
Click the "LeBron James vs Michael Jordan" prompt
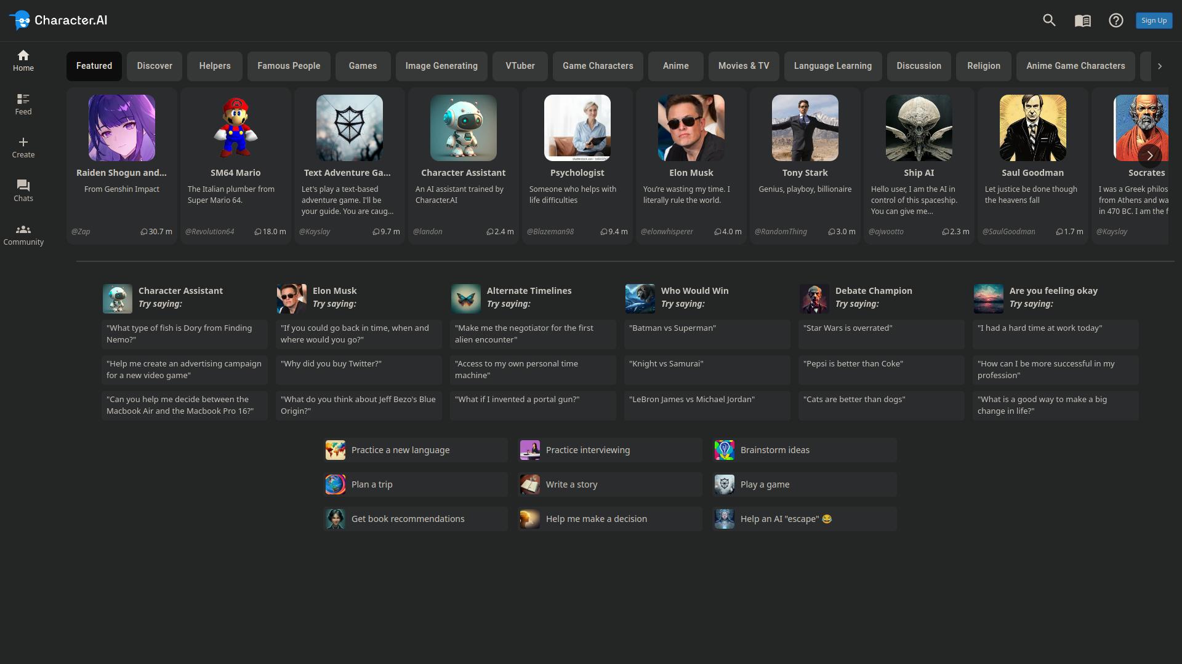[707, 405]
